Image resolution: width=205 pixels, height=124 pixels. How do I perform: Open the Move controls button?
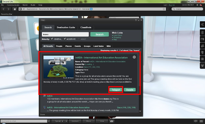click(x=88, y=121)
